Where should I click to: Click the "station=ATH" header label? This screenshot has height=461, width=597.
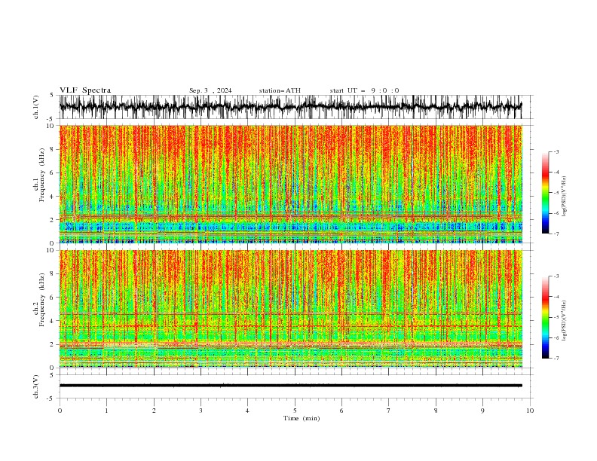pos(280,90)
